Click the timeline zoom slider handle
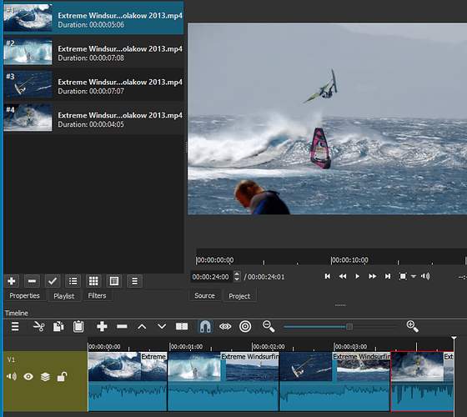Image resolution: width=467 pixels, height=417 pixels. (x=349, y=327)
